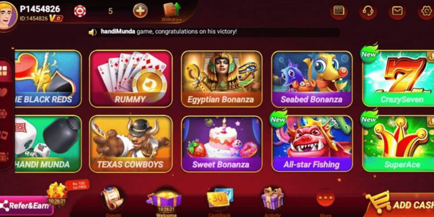Select the all-games grid tab in sidebar
The height and width of the screenshot is (217, 434).
point(3,71)
